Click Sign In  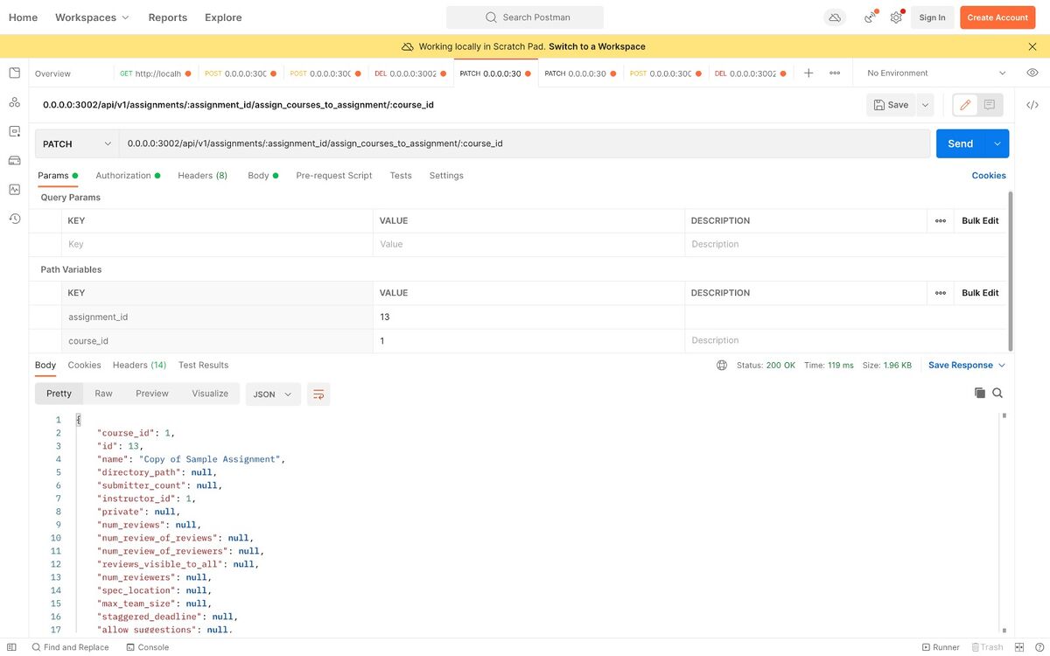click(x=932, y=17)
